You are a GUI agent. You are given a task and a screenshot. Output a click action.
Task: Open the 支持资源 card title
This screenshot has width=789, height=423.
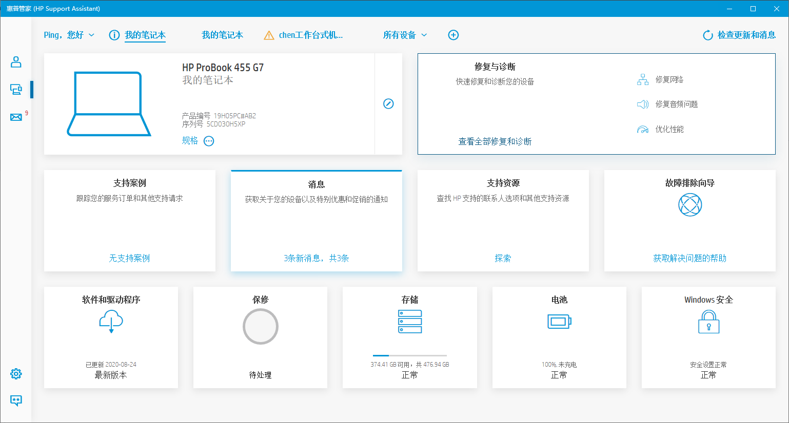[x=503, y=183]
